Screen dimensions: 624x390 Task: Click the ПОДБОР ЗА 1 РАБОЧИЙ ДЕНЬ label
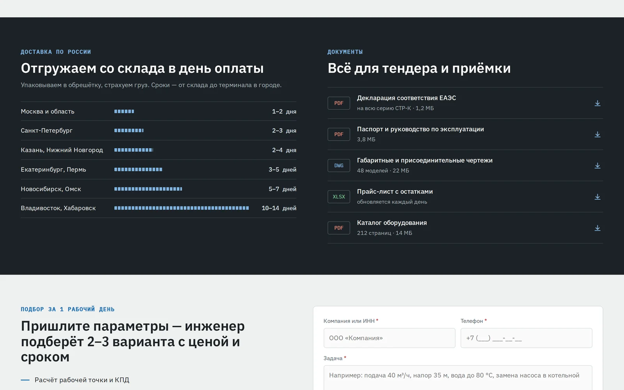(67, 309)
